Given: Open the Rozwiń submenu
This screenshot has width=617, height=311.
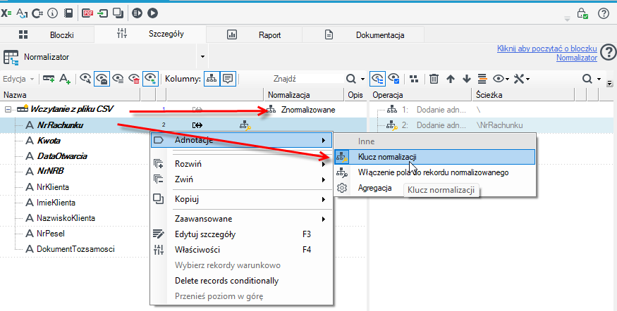Looking at the screenshot, I should point(241,164).
